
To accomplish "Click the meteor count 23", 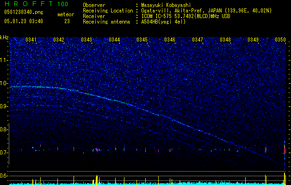I will (67, 21).
